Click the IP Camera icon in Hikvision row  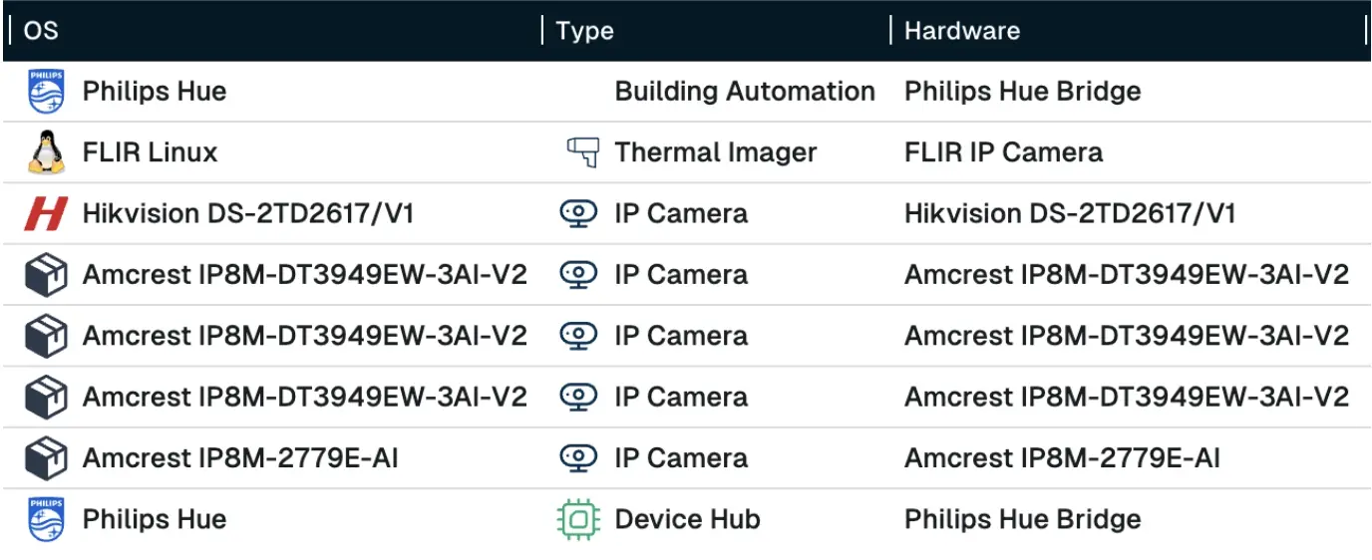tap(578, 214)
